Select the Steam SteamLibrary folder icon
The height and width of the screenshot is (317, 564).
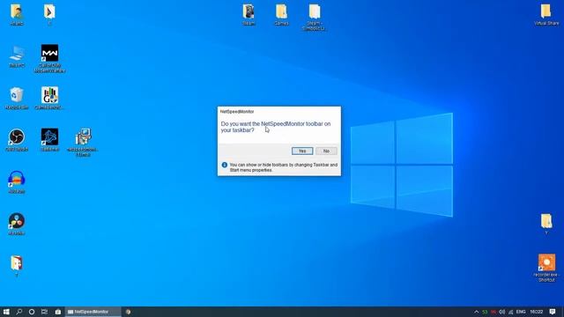click(314, 11)
